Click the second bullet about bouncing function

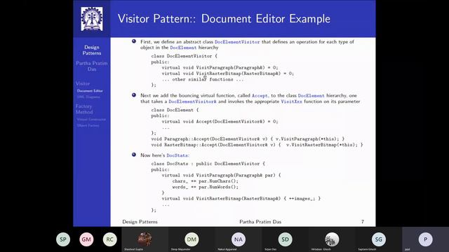click(250, 99)
